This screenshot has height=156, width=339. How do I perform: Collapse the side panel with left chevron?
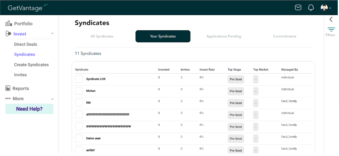coord(331,19)
